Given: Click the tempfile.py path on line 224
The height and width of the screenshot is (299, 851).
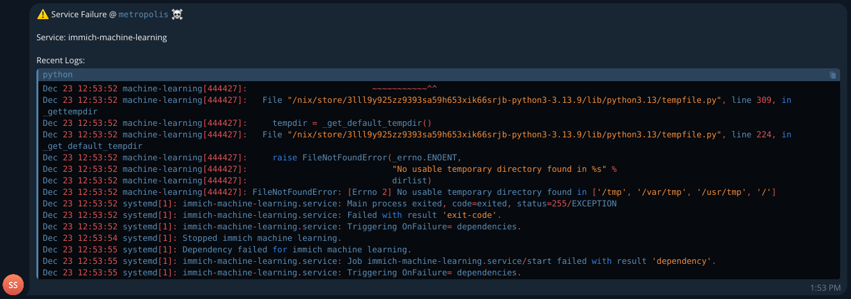Looking at the screenshot, I should click(x=505, y=135).
